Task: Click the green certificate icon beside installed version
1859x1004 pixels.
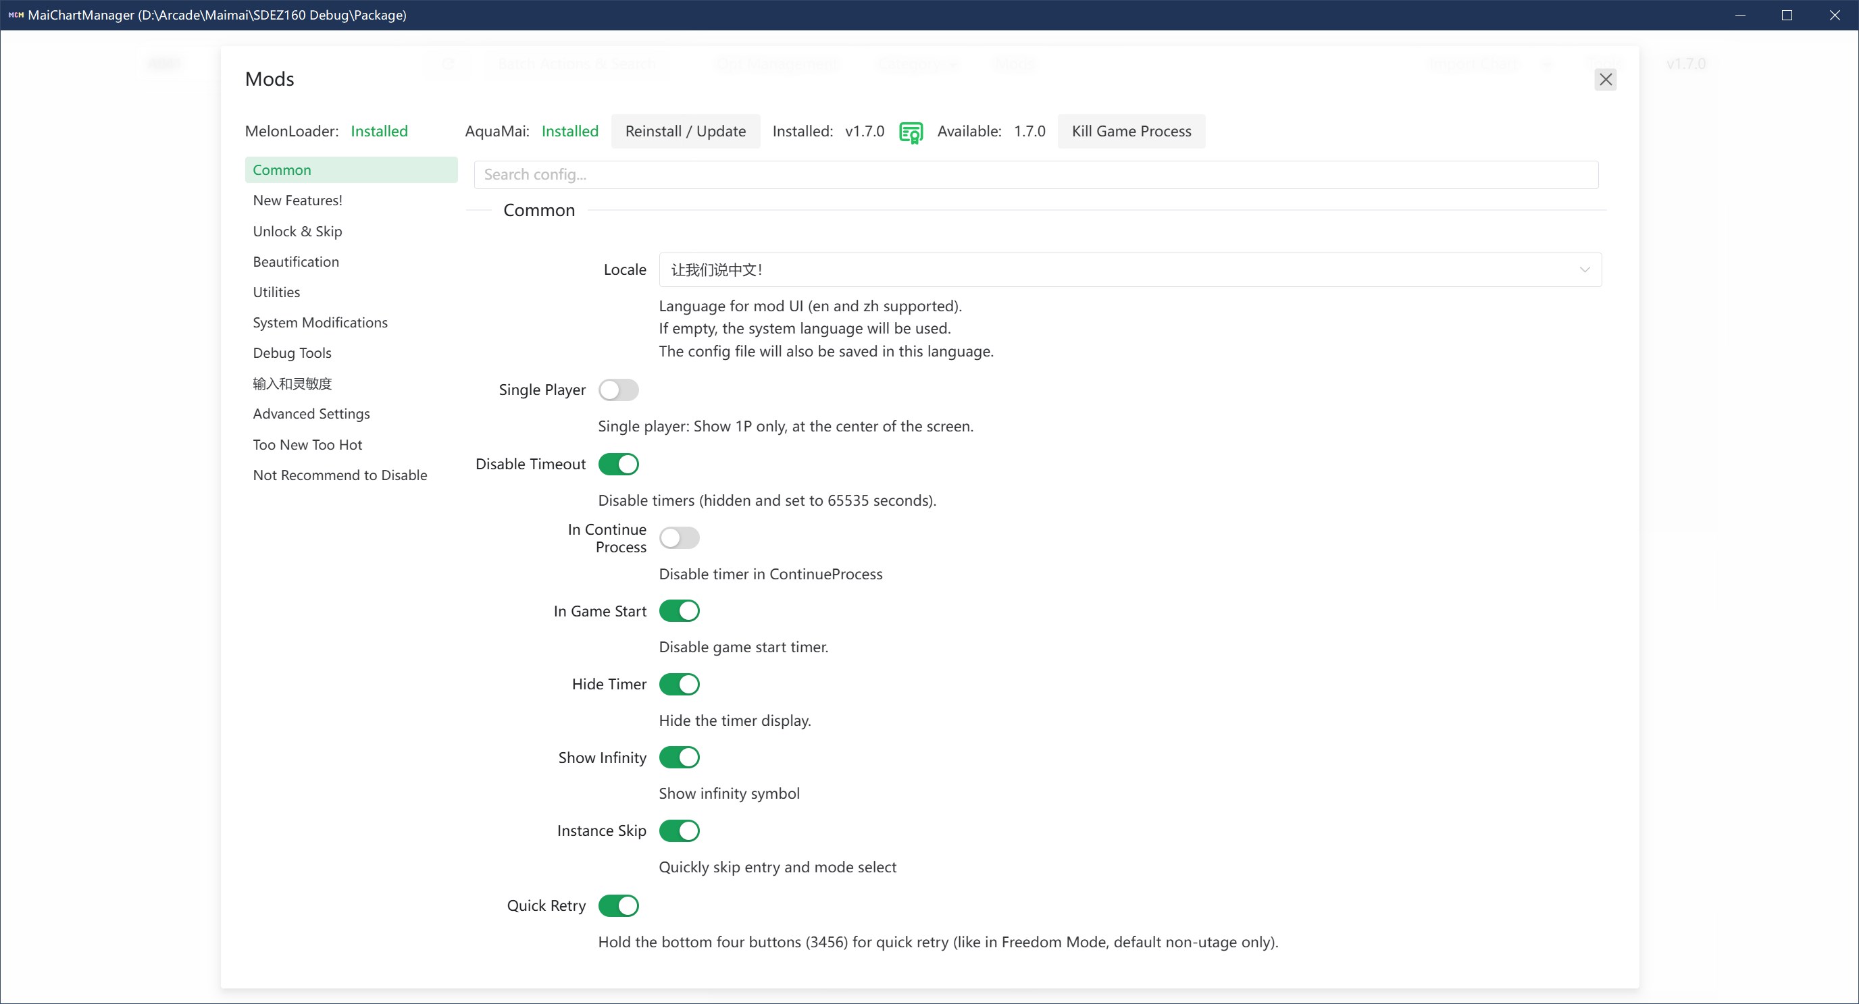Action: point(911,132)
